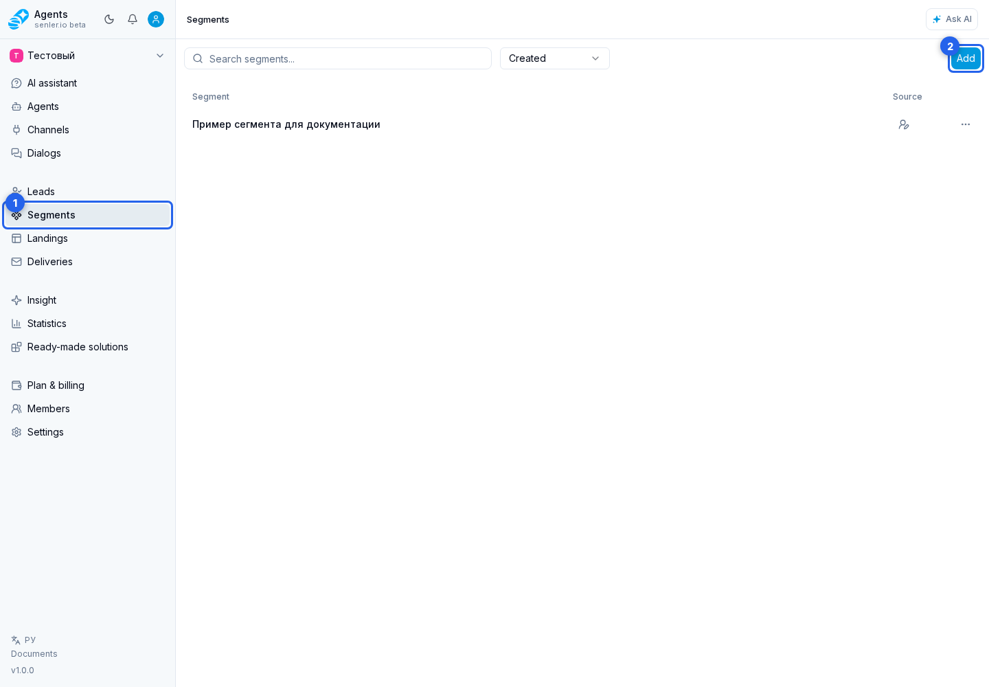Click the Statistics bar chart icon
Screen dimensions: 989x687
(16, 324)
